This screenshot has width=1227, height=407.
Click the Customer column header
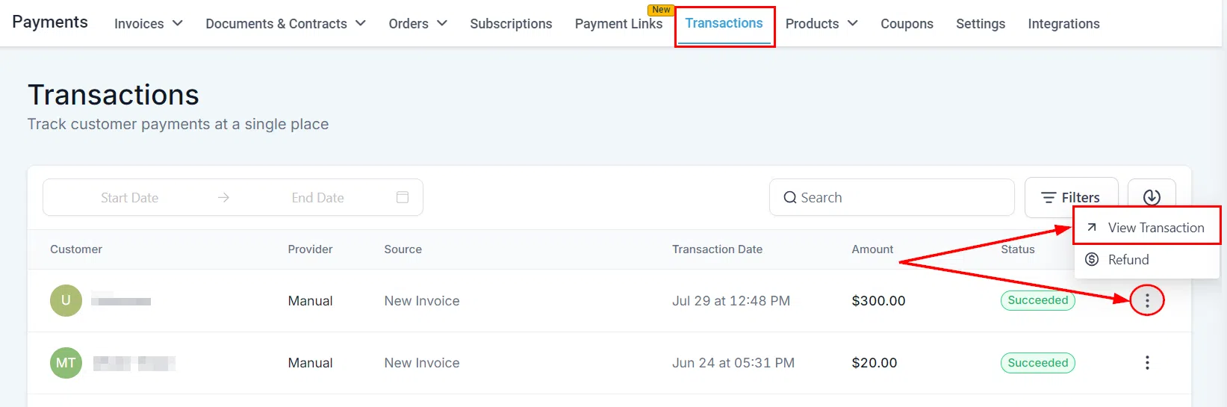(76, 249)
